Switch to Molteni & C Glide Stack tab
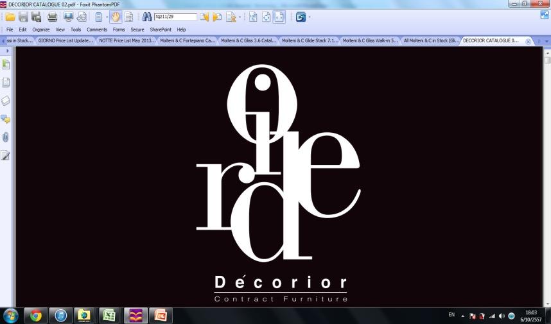 pos(310,40)
